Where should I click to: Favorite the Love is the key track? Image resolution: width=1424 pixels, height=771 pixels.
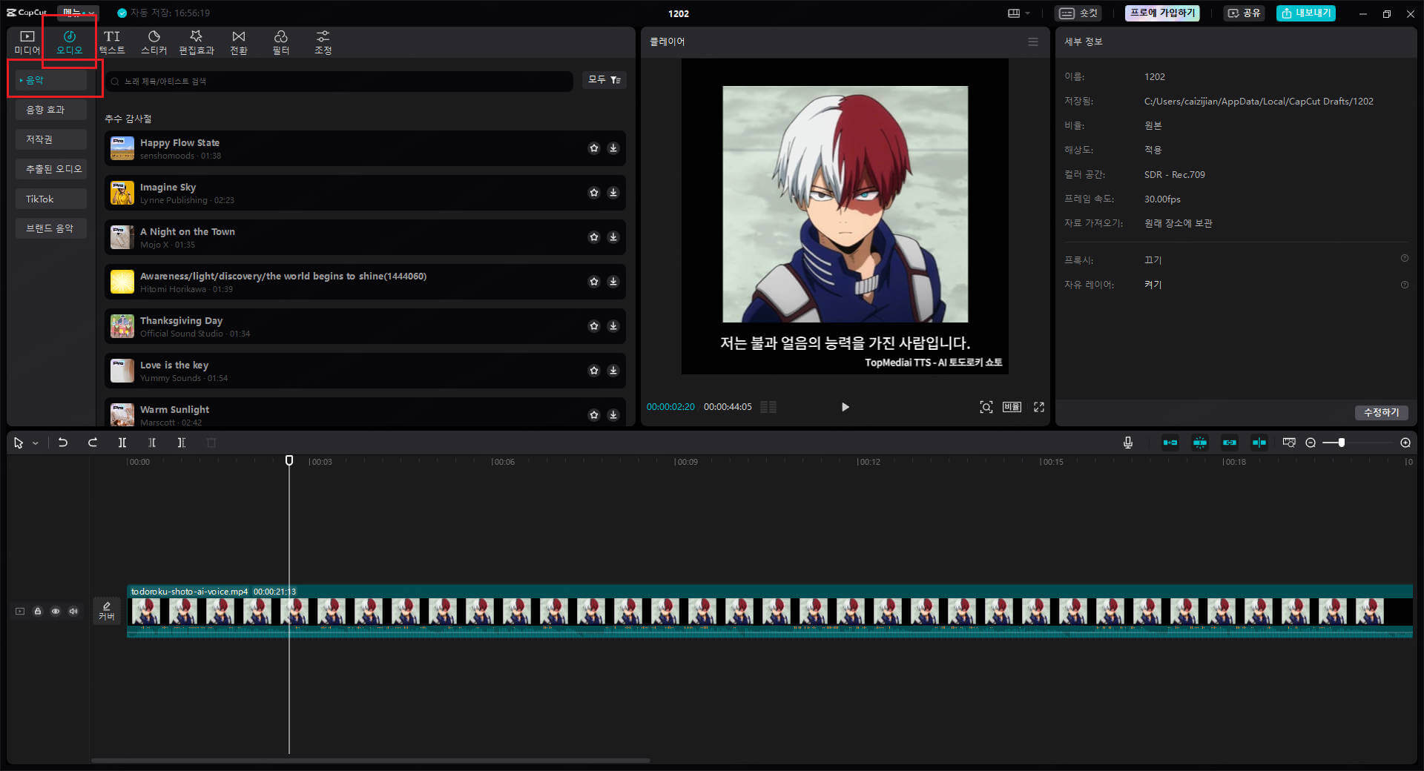point(594,371)
